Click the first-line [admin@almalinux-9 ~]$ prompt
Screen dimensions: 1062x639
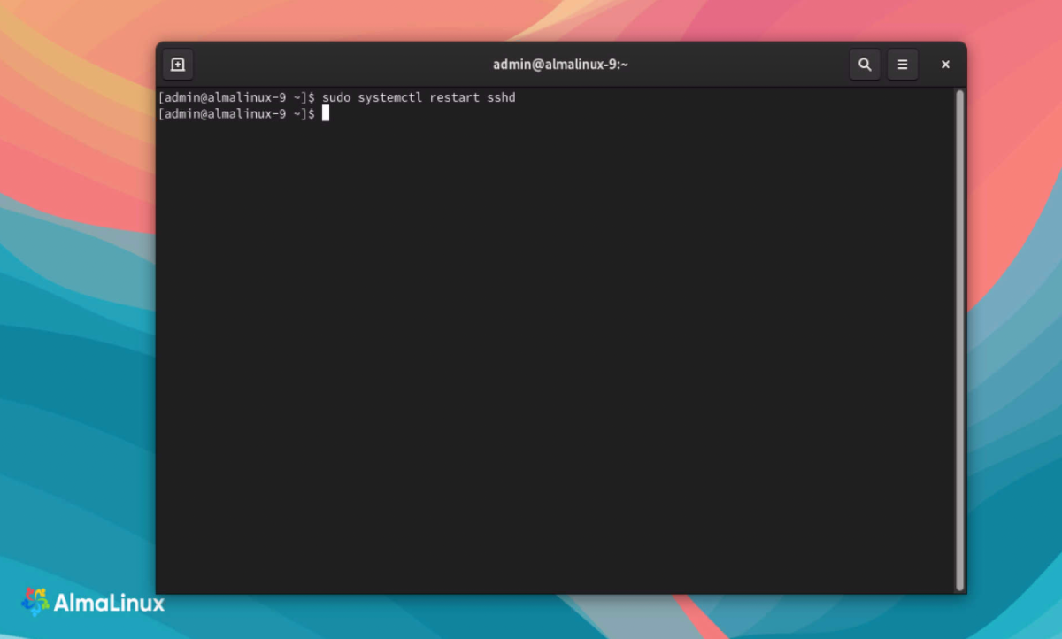pyautogui.click(x=236, y=97)
